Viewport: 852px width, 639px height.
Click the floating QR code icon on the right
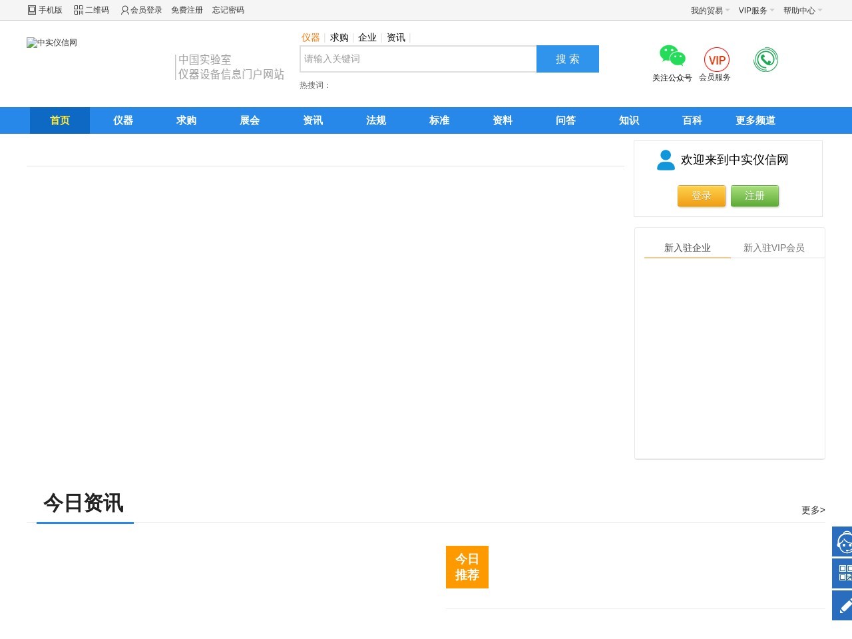tap(844, 572)
